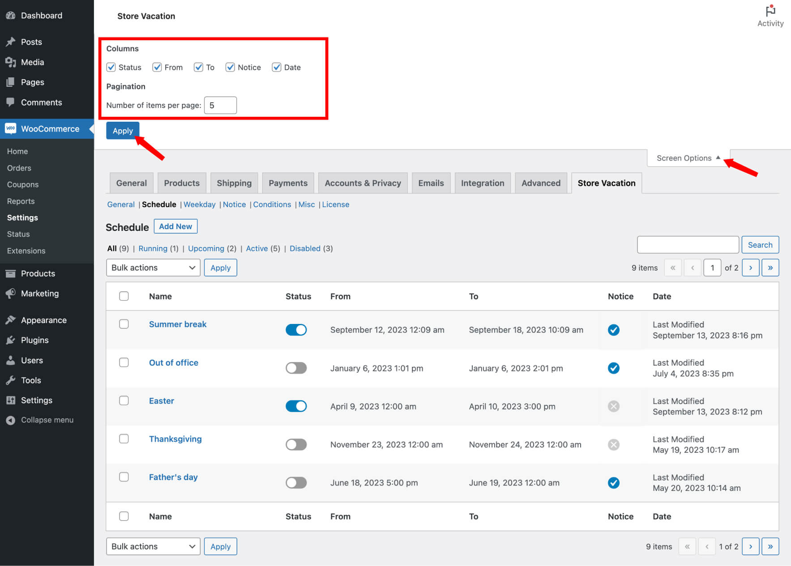This screenshot has height=566, width=791.
Task: Click the Plugins plug icon
Action: pyautogui.click(x=11, y=340)
